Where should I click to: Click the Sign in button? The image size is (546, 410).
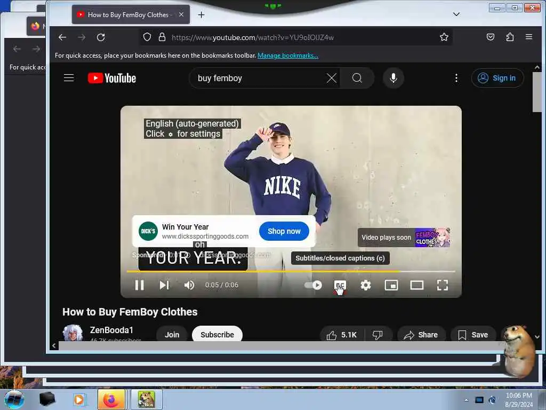(x=497, y=78)
